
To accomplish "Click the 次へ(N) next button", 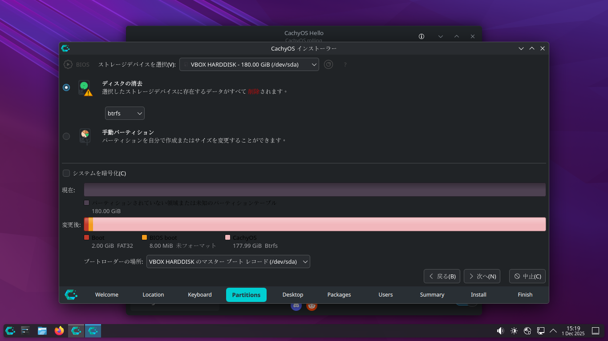I will [x=482, y=276].
